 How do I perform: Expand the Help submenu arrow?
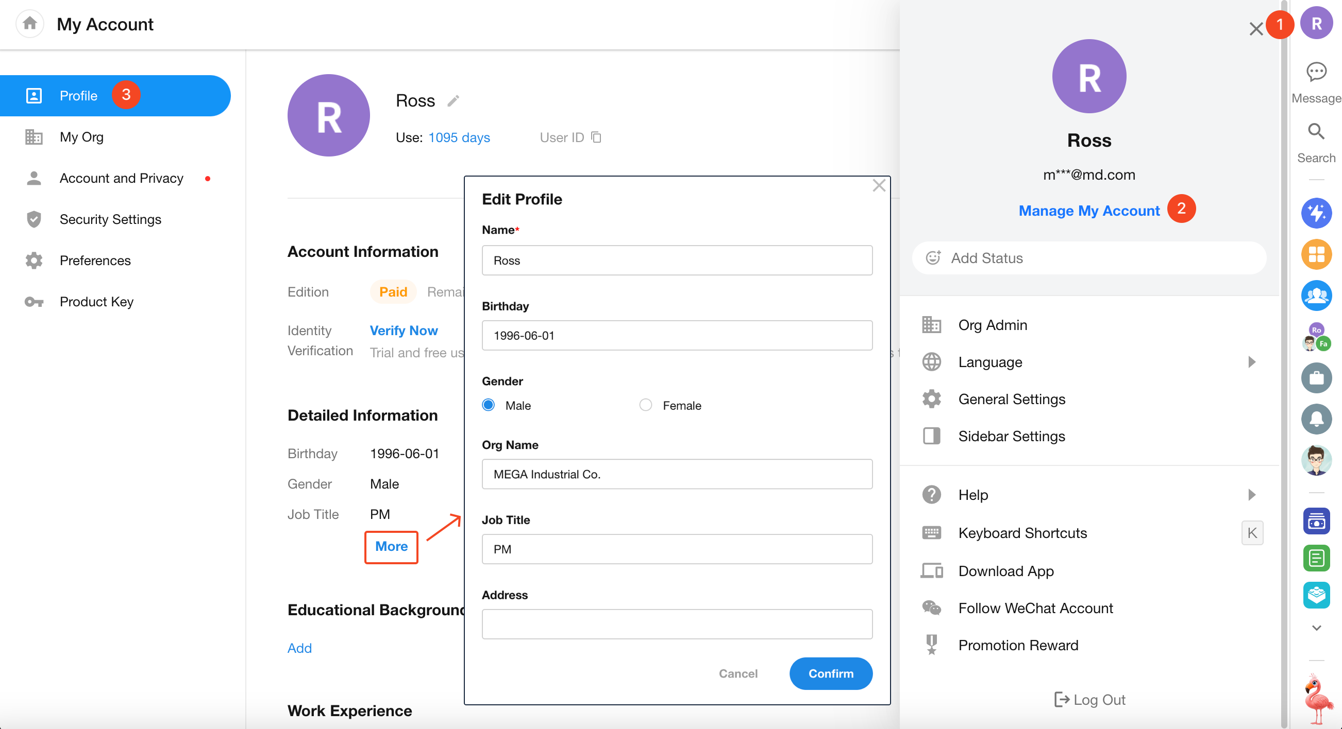pos(1252,494)
